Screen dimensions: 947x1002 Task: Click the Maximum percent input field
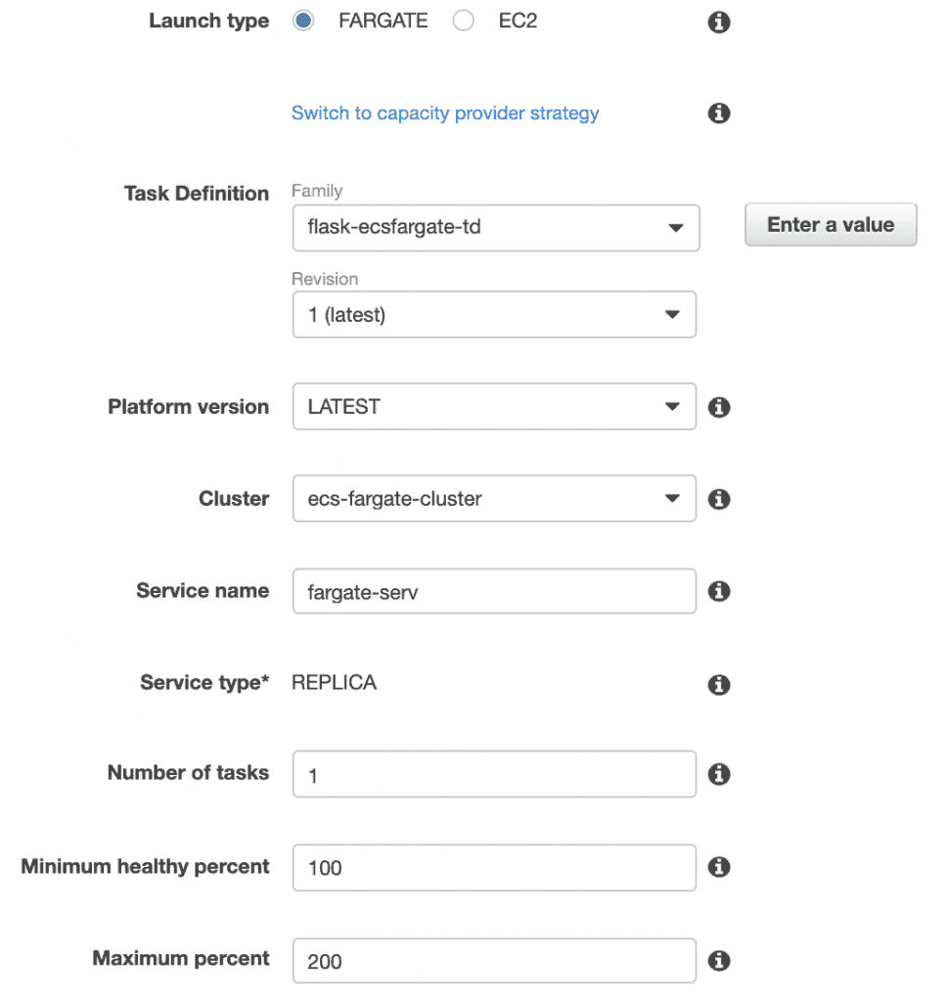[493, 960]
